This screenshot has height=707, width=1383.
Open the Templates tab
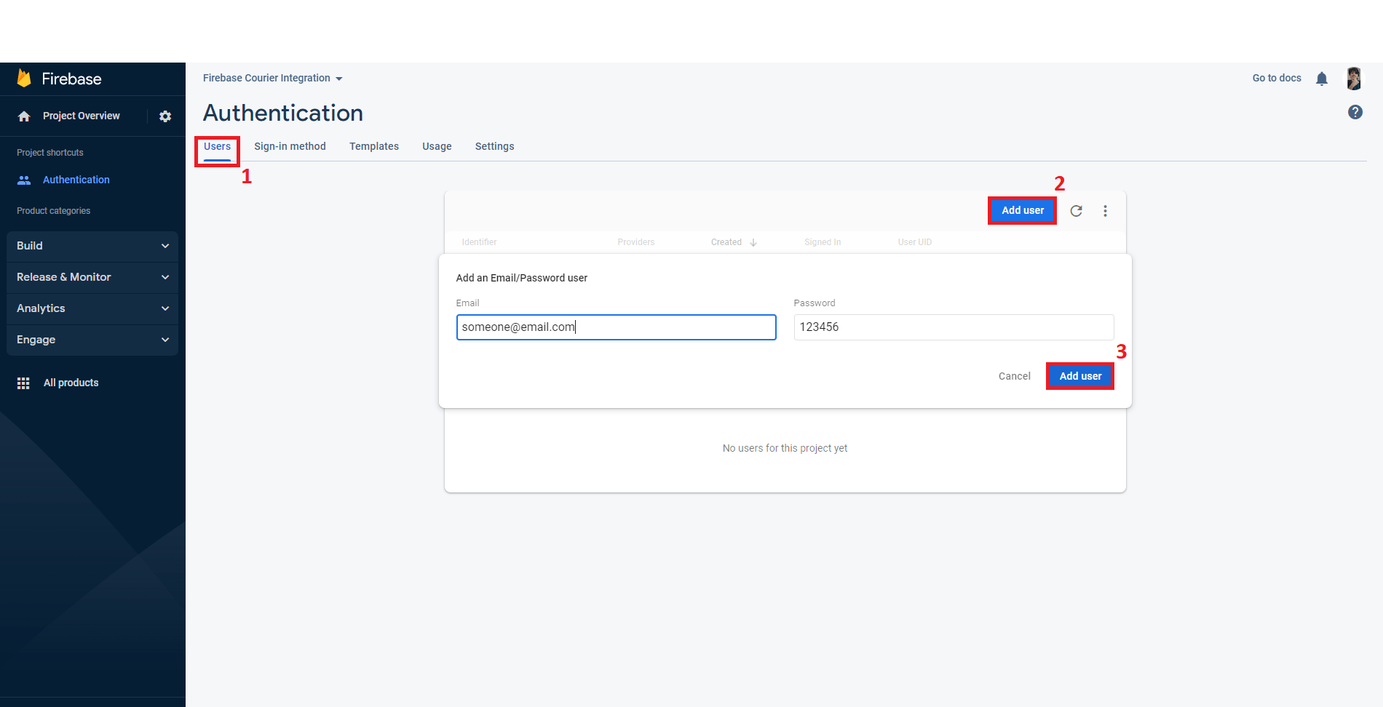pos(373,146)
